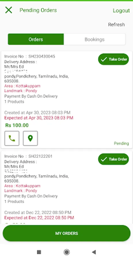Click the Pending Orders title
Viewport: 133px width, 260px height.
(38, 10)
